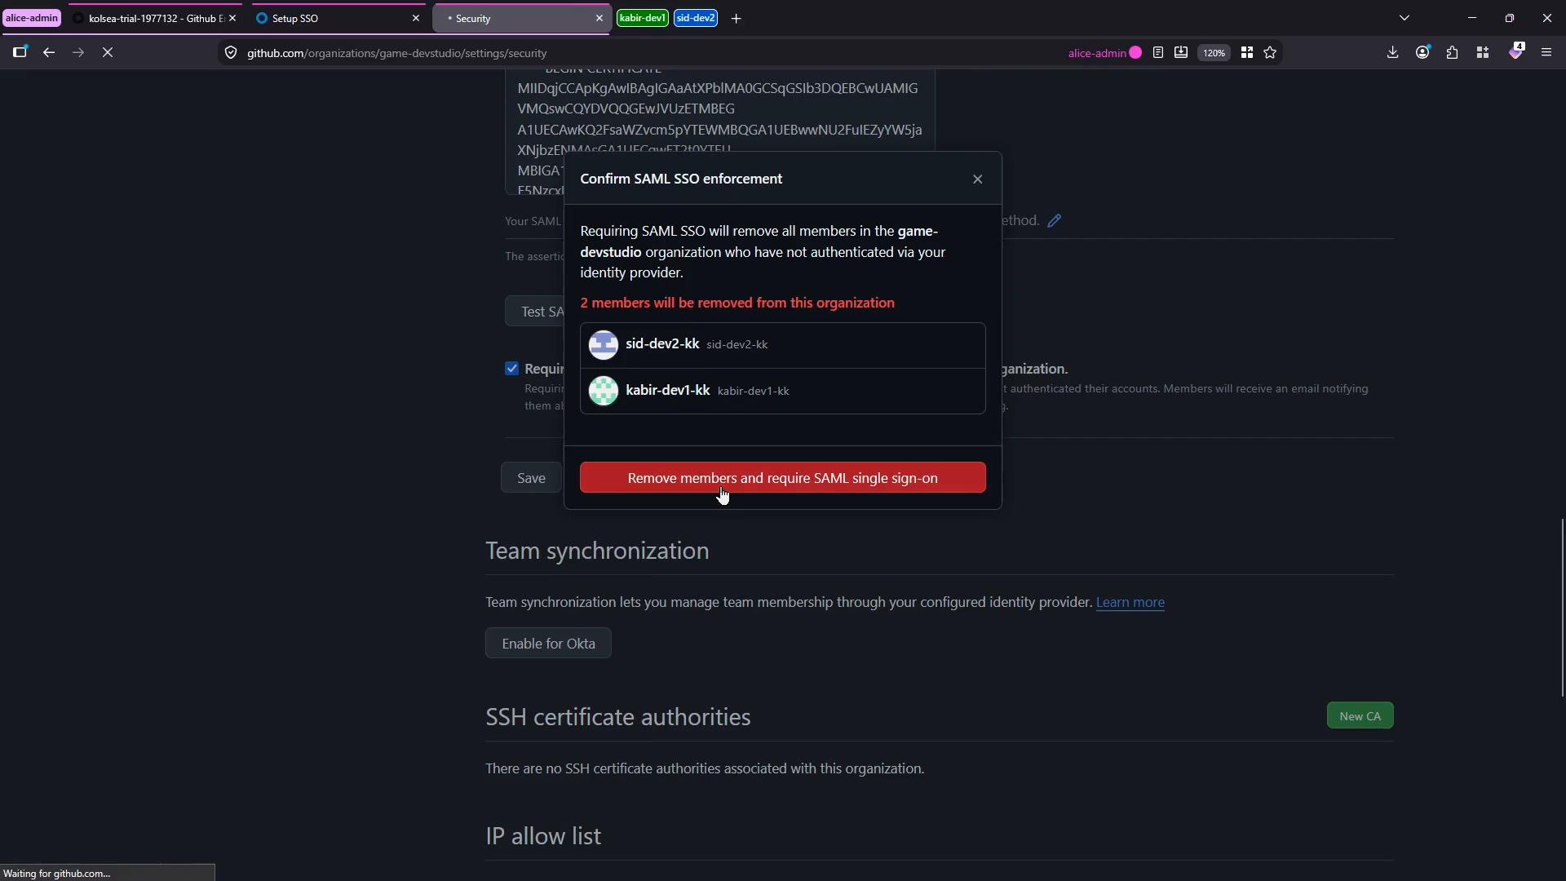The width and height of the screenshot is (1566, 881).
Task: Click the extension icon with badge 4
Action: [x=1515, y=51]
